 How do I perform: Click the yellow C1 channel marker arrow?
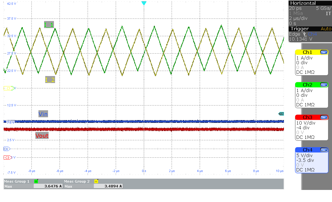(x=8, y=88)
